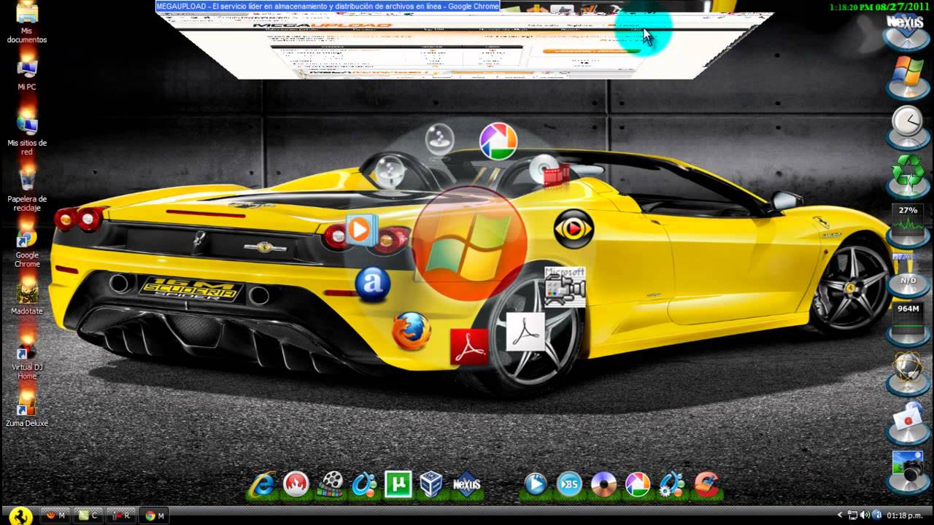Open the red Adobe Reader icon in launcher
The height and width of the screenshot is (525, 934).
coord(468,346)
